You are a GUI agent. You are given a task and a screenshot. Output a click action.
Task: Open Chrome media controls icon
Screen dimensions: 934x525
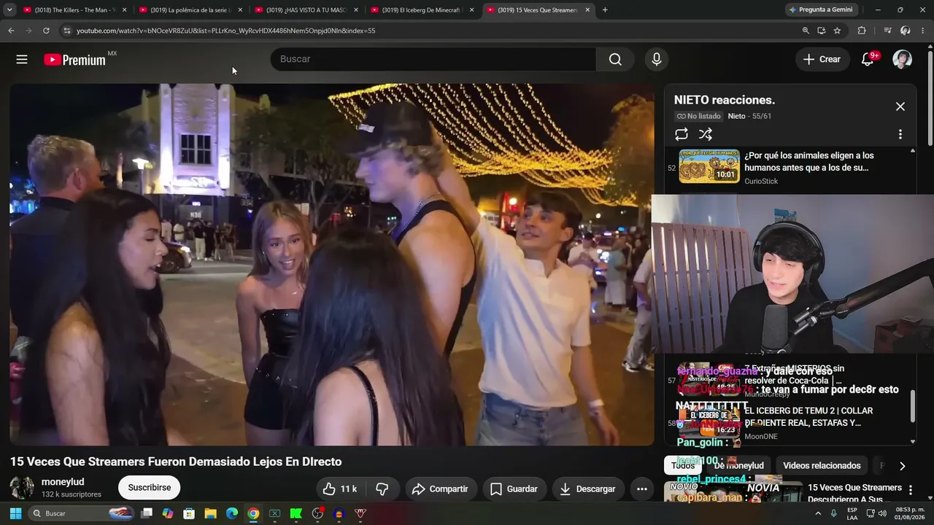[x=887, y=31]
